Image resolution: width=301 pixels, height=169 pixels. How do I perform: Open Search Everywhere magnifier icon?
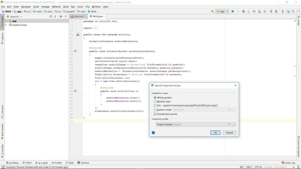293,11
